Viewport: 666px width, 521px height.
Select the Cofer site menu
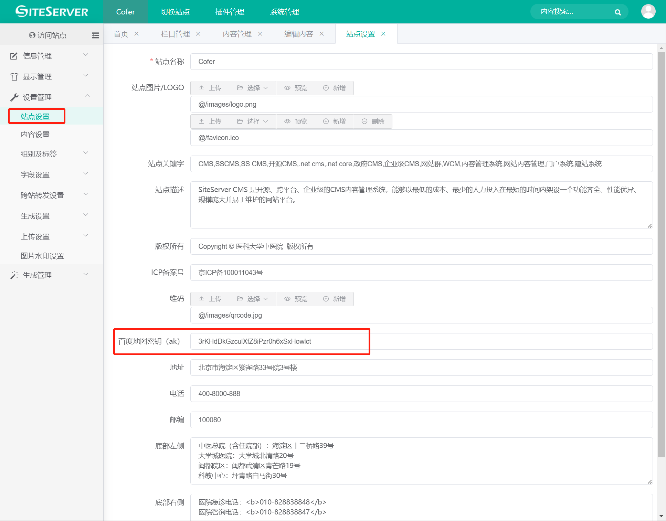125,12
